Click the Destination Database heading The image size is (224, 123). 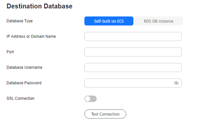click(39, 6)
